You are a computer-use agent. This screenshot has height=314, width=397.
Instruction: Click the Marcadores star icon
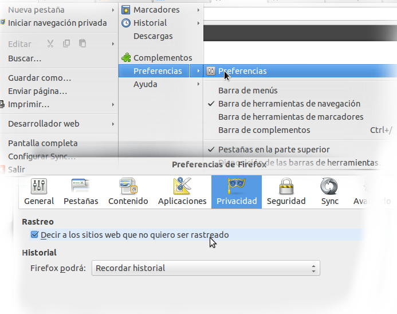[x=126, y=10]
